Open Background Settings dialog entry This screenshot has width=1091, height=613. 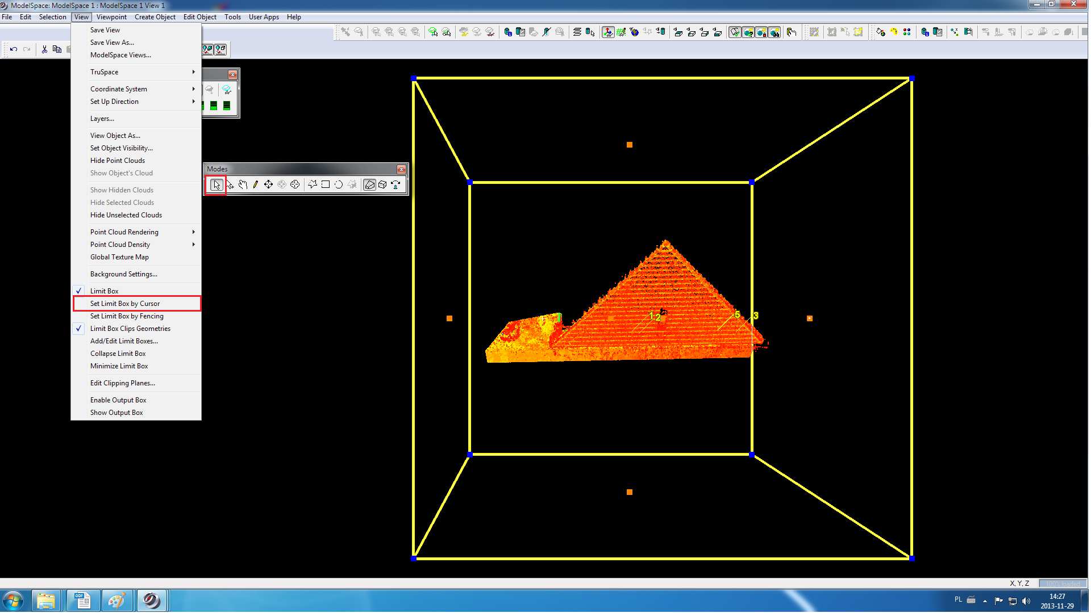pyautogui.click(x=136, y=274)
